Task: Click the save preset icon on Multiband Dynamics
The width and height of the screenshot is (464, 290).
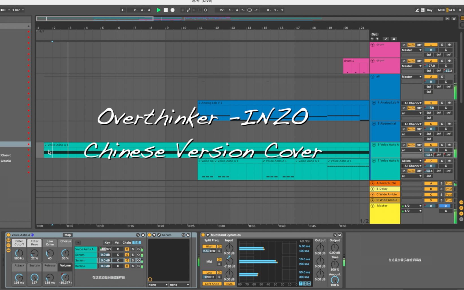Action: [x=339, y=235]
